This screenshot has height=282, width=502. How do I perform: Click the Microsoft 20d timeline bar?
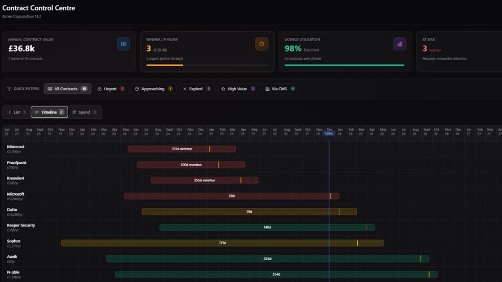tap(231, 196)
